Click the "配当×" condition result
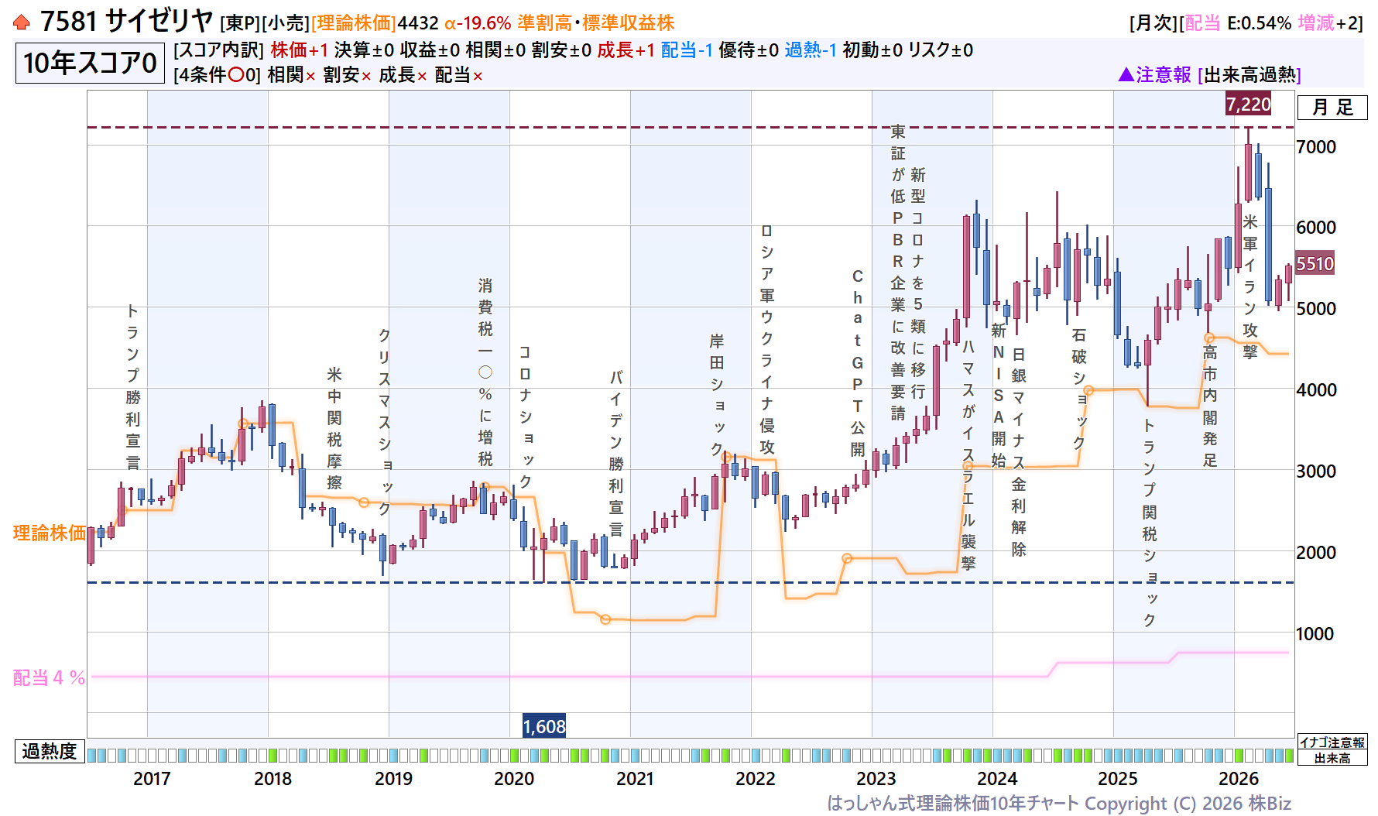 tap(459, 75)
